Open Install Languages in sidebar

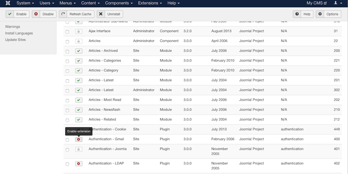pos(19,33)
